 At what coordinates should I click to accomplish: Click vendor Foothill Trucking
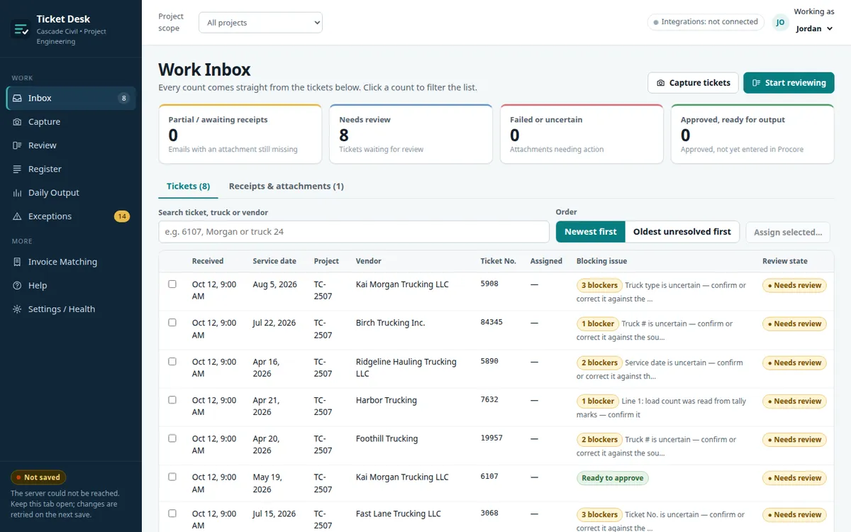(386, 438)
